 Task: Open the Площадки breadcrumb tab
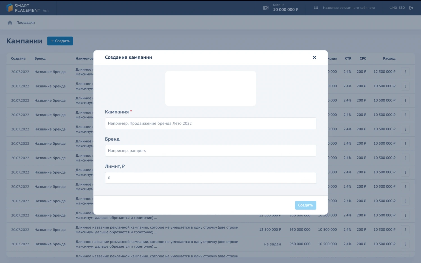[x=26, y=23]
